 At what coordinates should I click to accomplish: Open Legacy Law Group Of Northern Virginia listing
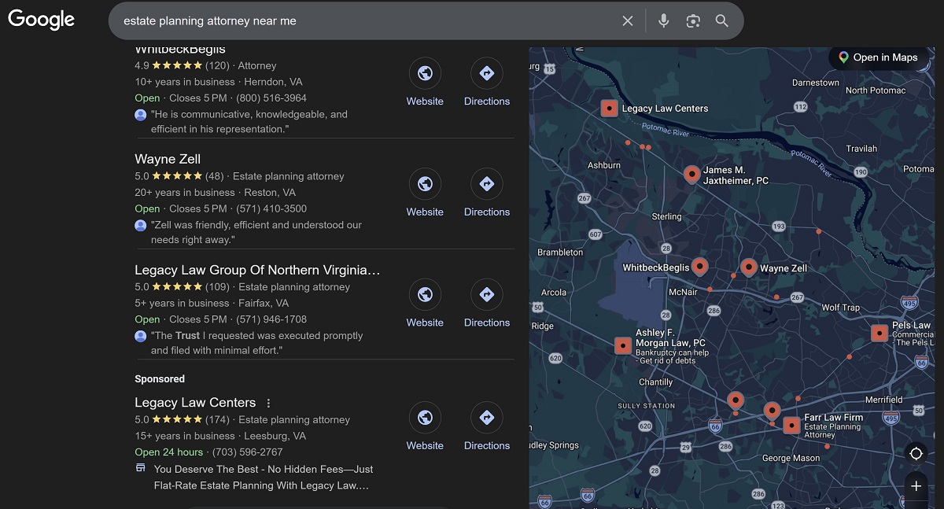[x=257, y=270]
